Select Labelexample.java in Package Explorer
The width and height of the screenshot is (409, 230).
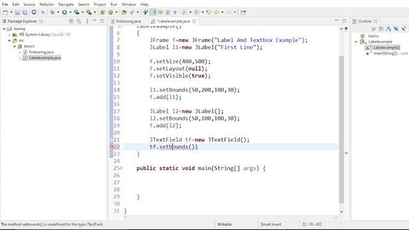pos(45,58)
